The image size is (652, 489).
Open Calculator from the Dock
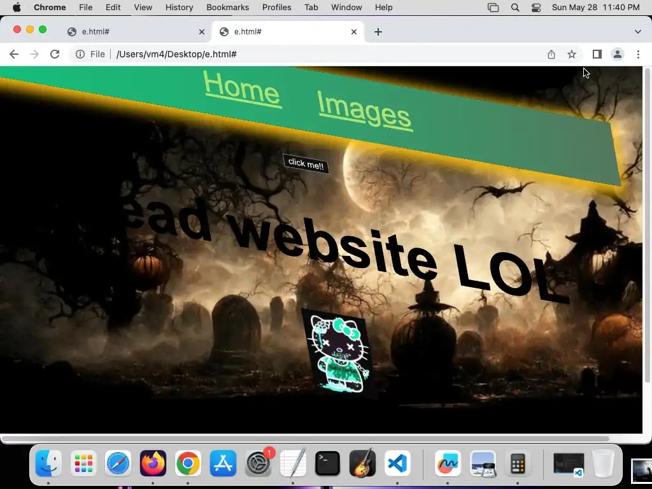coord(518,464)
